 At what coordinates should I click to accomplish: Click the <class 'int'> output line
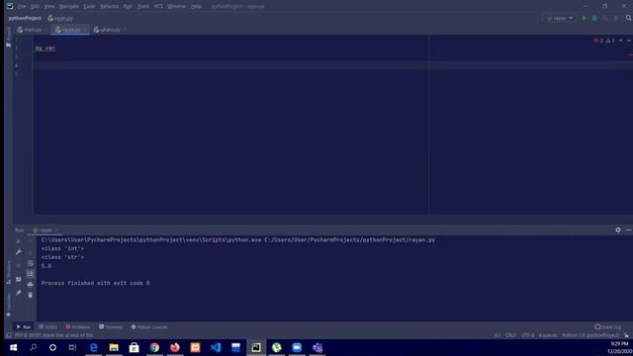coord(62,248)
